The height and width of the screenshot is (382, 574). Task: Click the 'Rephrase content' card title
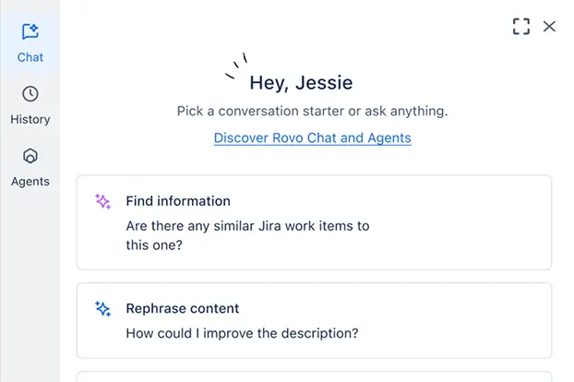click(183, 309)
